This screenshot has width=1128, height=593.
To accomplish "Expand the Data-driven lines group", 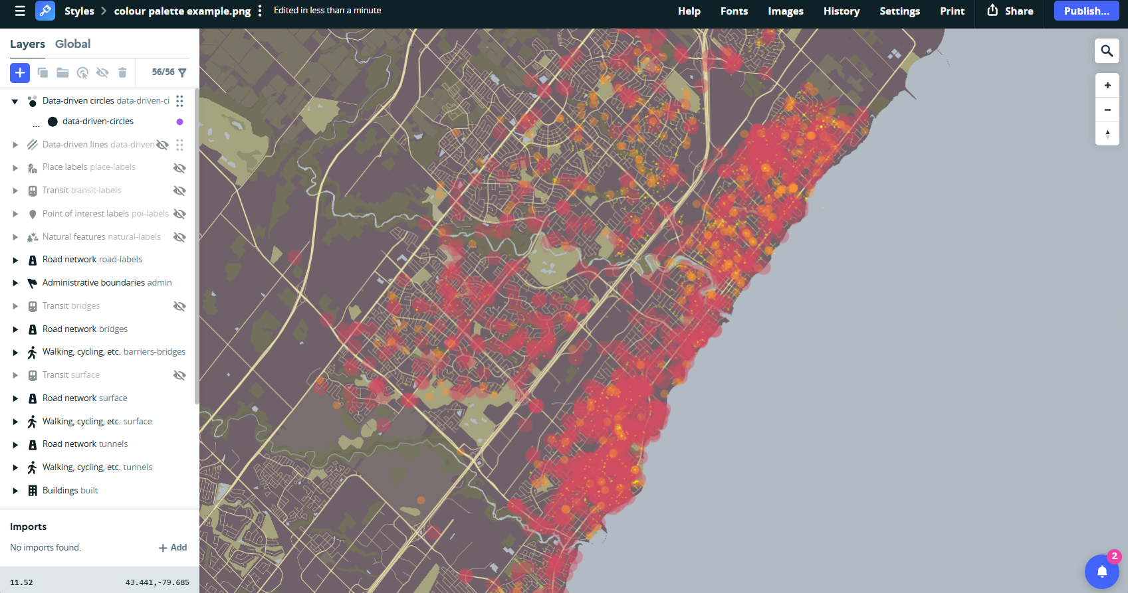I will click(15, 145).
